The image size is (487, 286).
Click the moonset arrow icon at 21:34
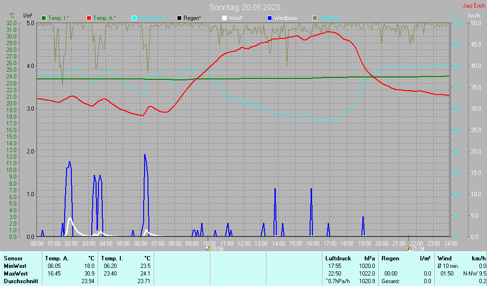point(409,248)
